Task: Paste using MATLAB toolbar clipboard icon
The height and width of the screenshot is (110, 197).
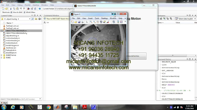Action: pyautogui.click(x=17, y=9)
